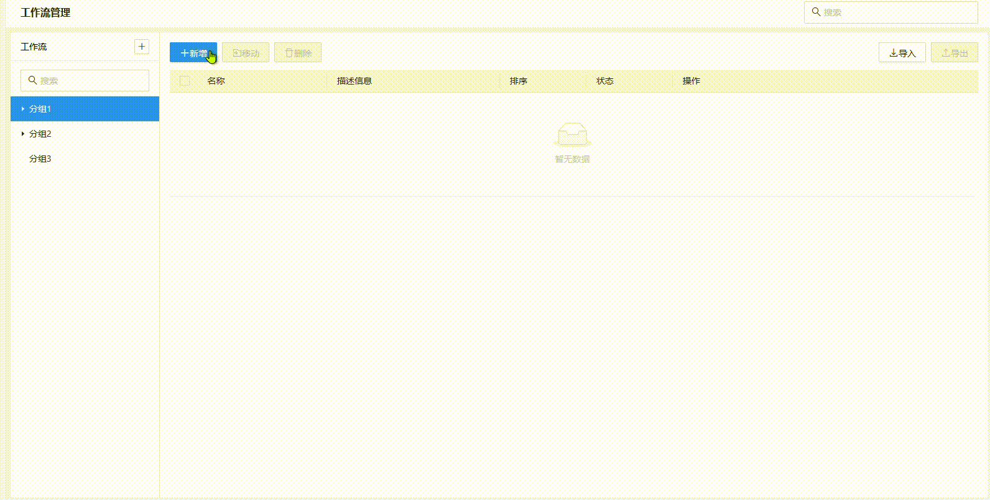This screenshot has height=500, width=990.
Task: Click the blue 新增 button
Action: (193, 53)
